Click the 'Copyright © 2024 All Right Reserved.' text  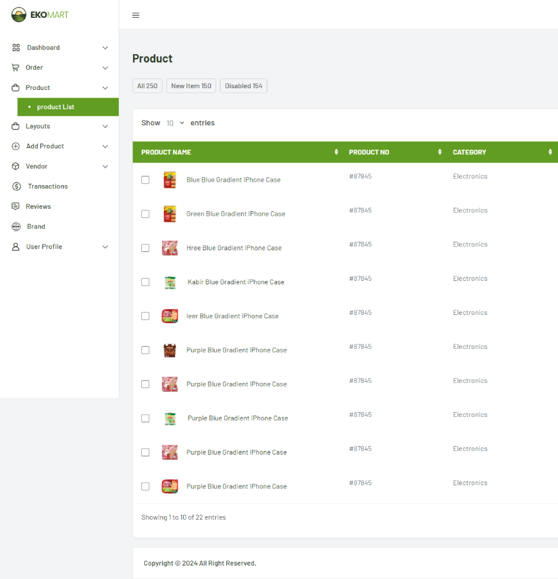tap(199, 563)
